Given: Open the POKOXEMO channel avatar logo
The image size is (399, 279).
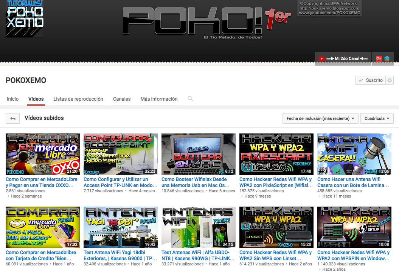Looking at the screenshot, I should [x=25, y=19].
